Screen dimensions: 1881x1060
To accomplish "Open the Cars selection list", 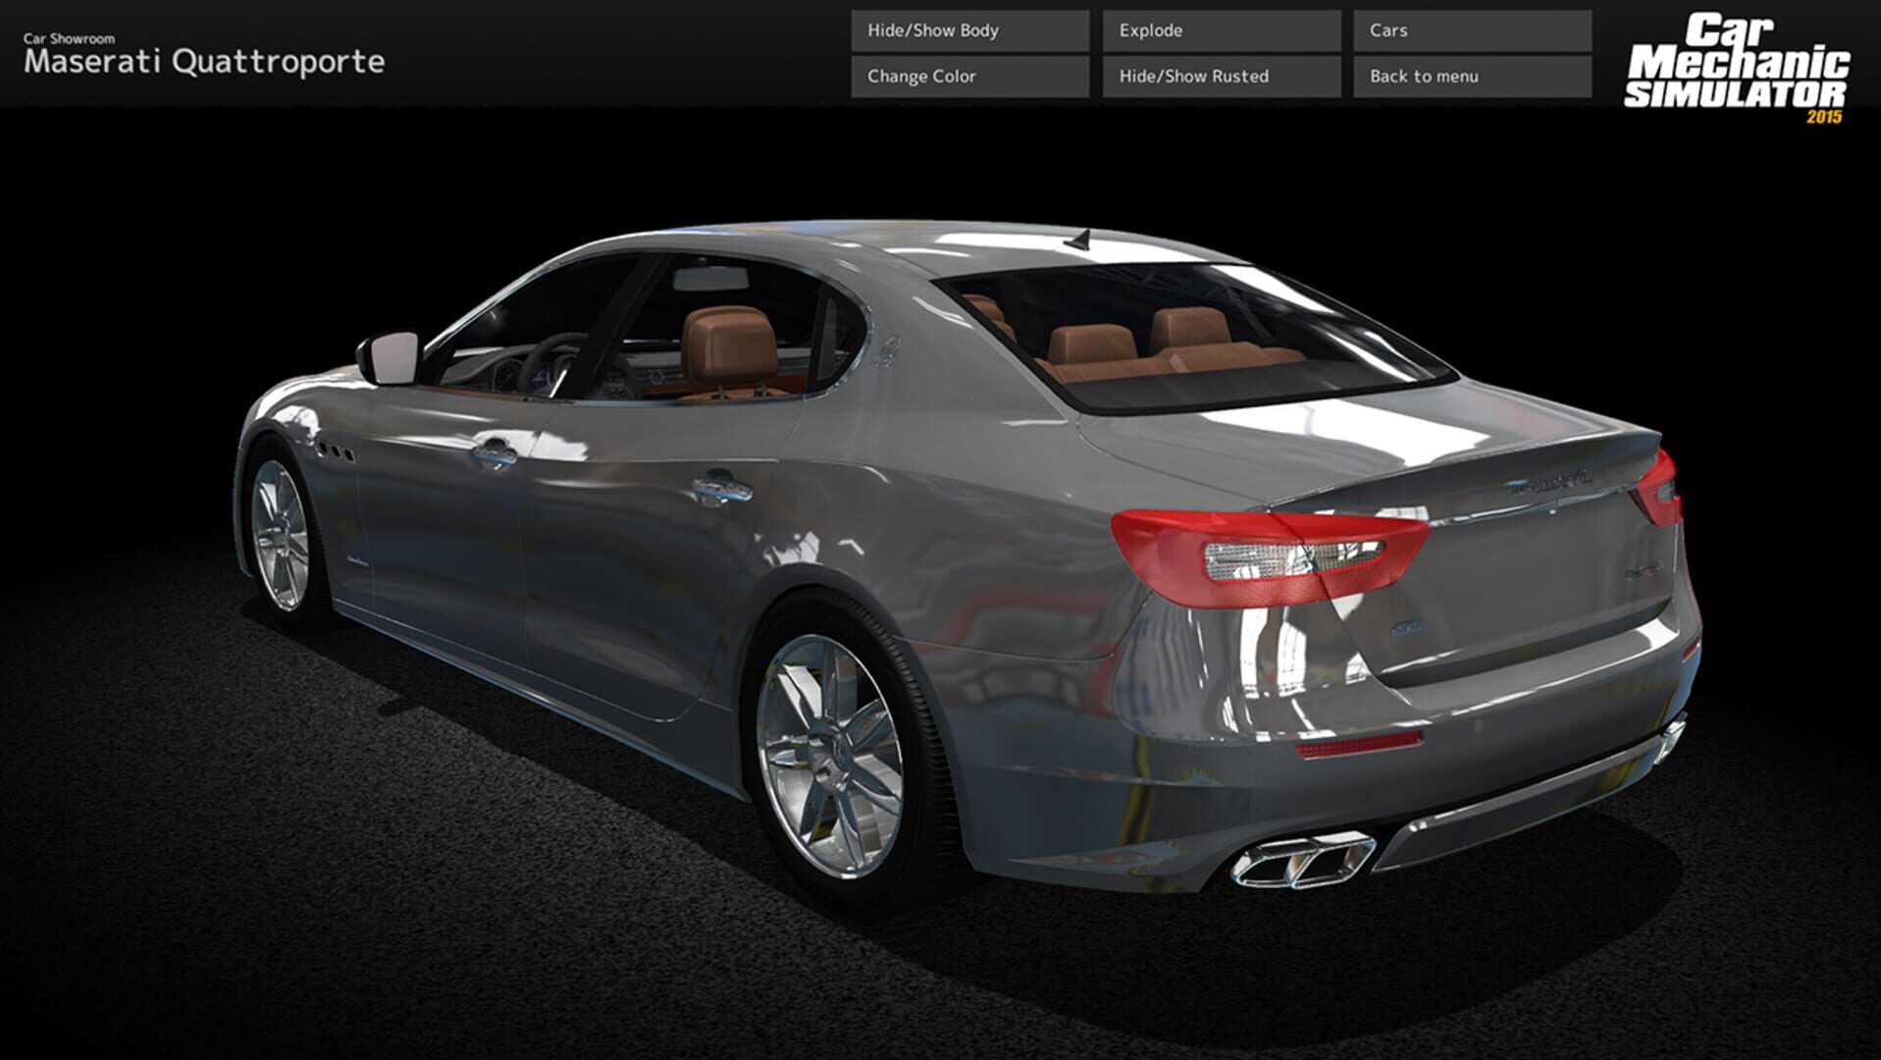I will point(1470,30).
